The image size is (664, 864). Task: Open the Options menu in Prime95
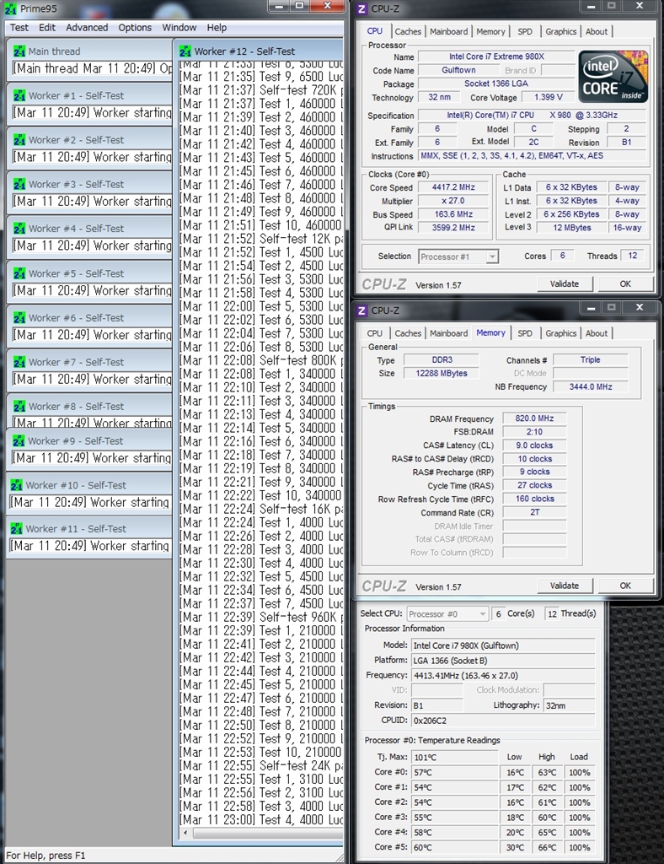click(x=135, y=28)
